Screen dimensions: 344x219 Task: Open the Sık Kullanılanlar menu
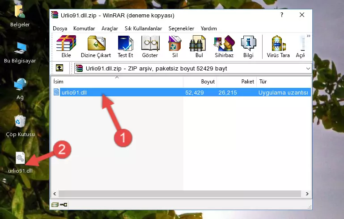click(143, 29)
